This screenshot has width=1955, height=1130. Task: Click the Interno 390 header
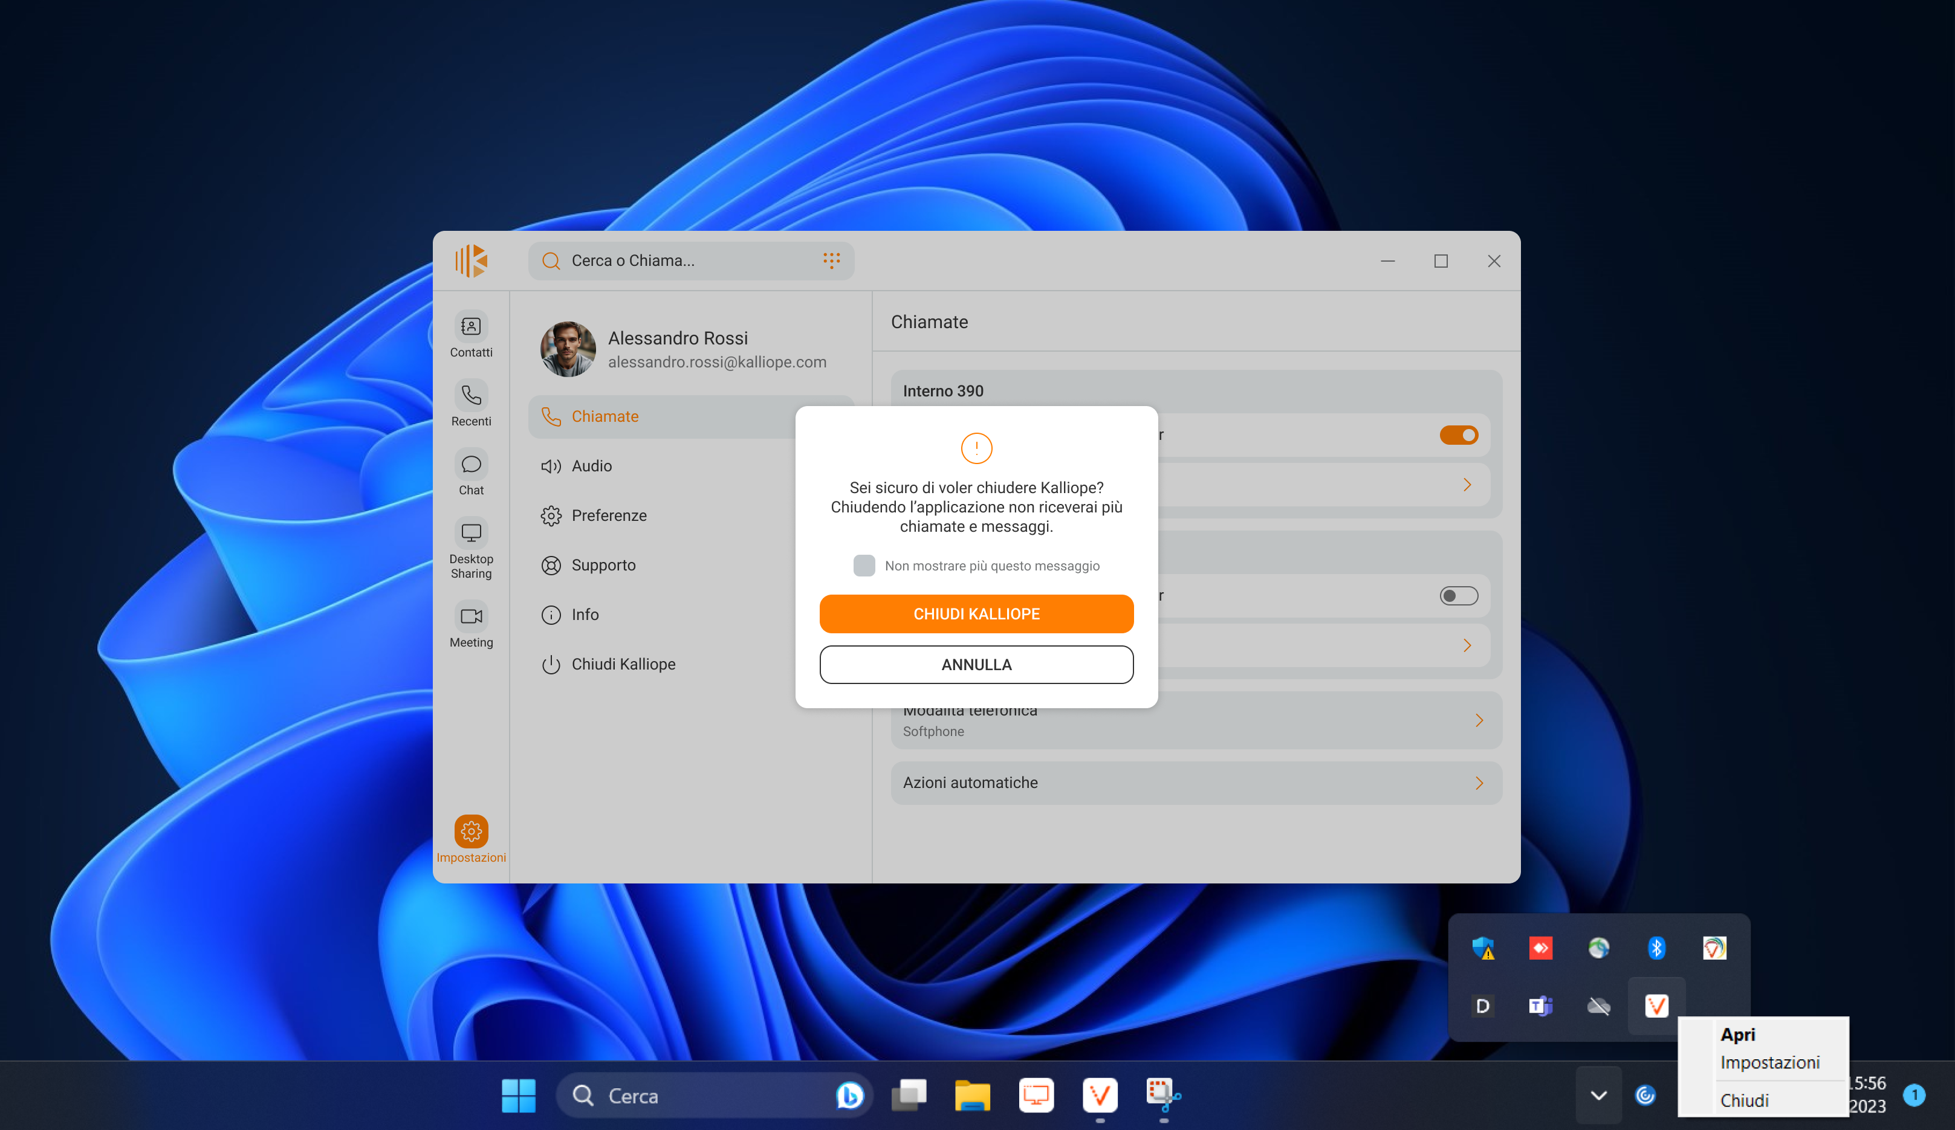pos(942,392)
